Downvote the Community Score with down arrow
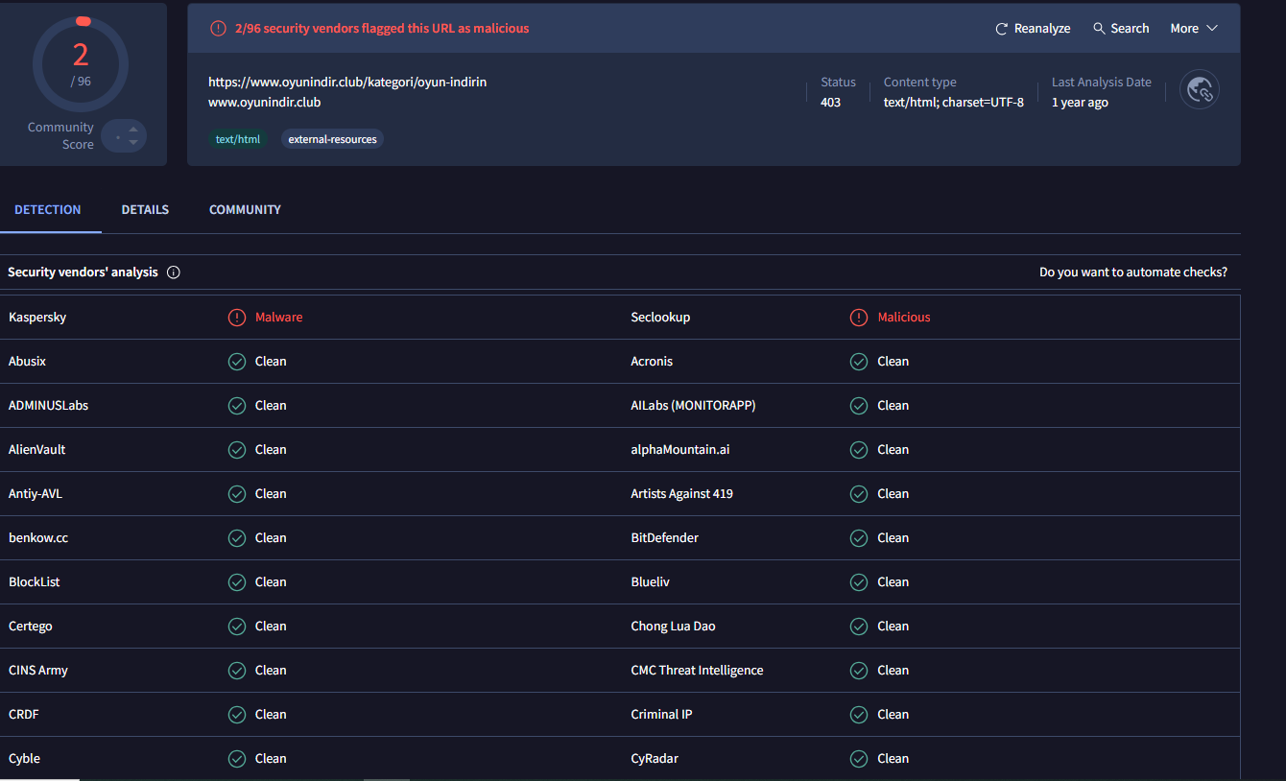The height and width of the screenshot is (781, 1286). point(133,142)
